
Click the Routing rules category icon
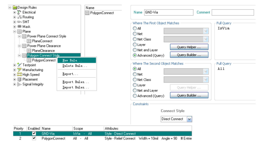tap(19, 17)
